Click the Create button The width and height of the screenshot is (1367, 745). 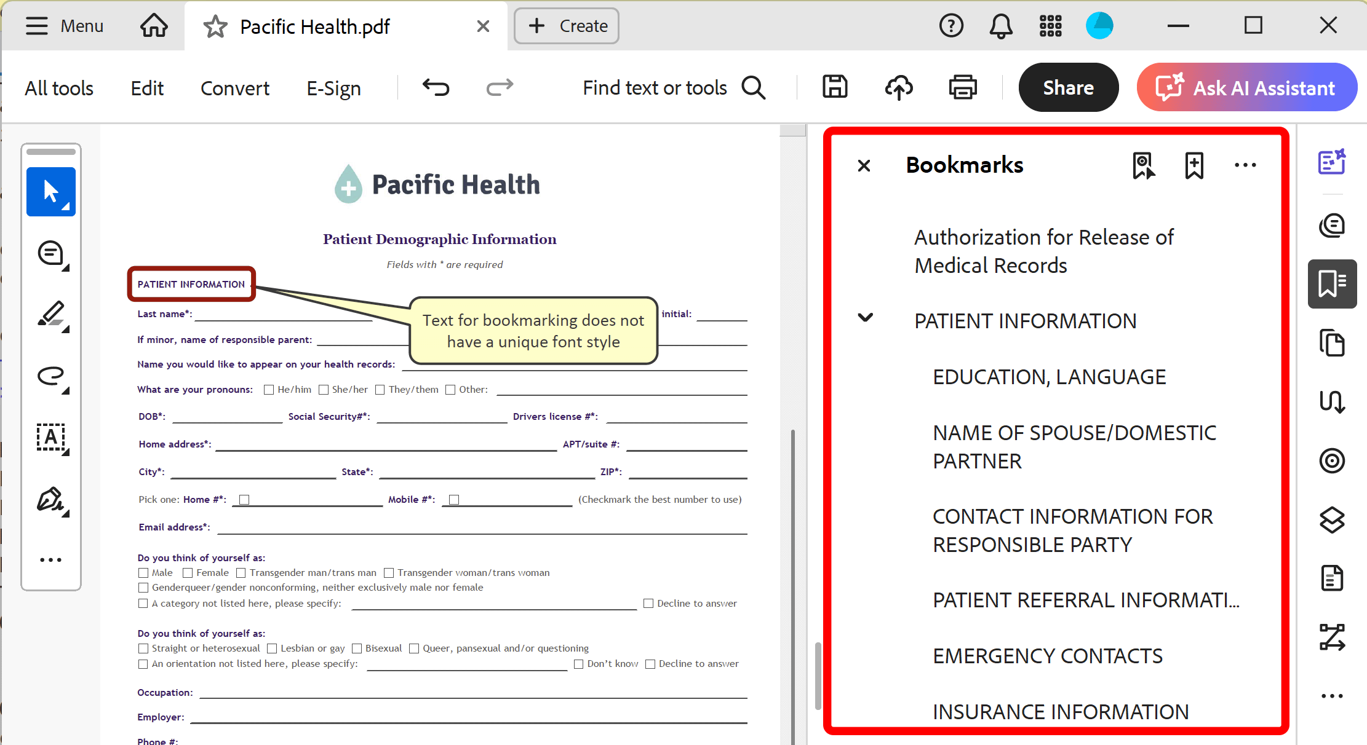567,26
